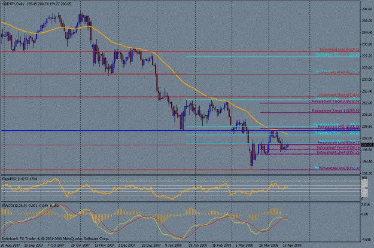Click the MACD scale value -4.695
374x248 pixels.
(x=366, y=240)
